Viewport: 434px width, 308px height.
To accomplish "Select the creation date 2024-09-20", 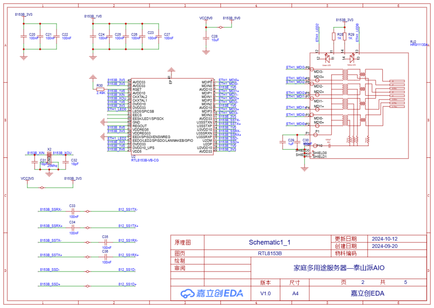I will pos(385,246).
